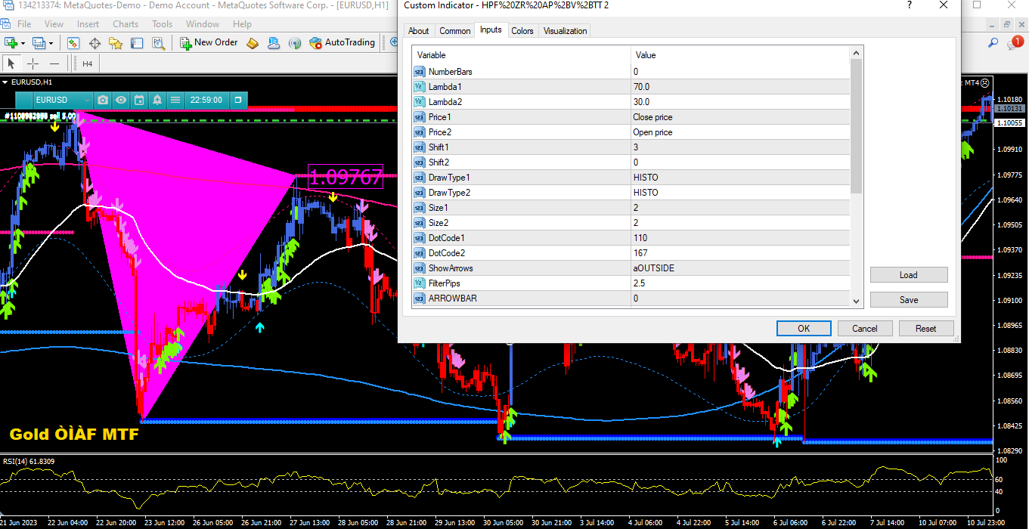The image size is (1029, 529).
Task: Click the triangle next to EURUSD,H1
Action: click(x=5, y=82)
